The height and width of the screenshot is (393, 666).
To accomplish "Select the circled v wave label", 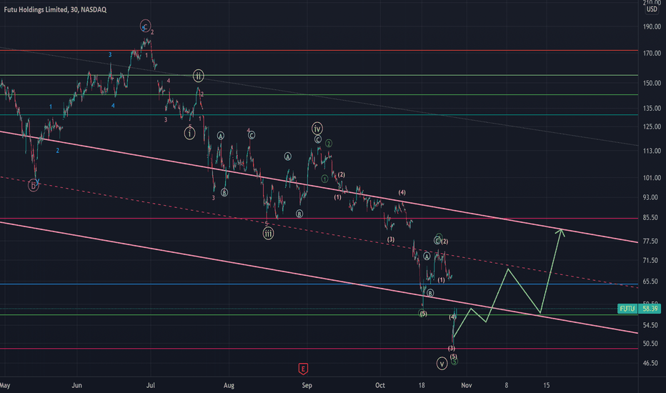I will pyautogui.click(x=442, y=364).
